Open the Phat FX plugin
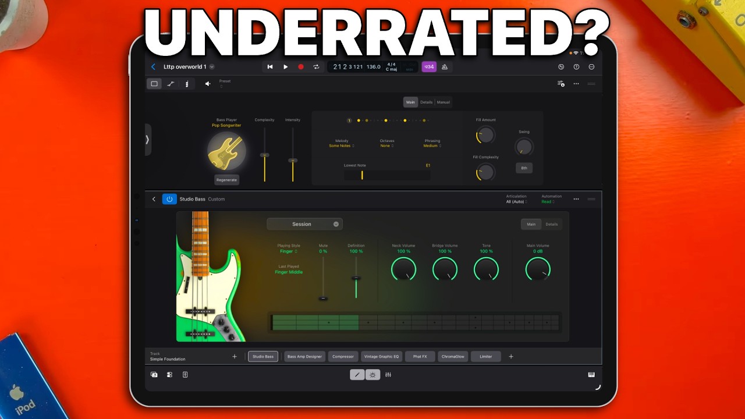745x419 pixels. [x=420, y=356]
